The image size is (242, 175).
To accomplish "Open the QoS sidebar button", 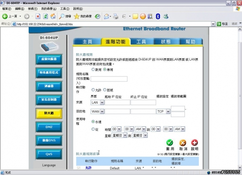I will click(49, 154).
